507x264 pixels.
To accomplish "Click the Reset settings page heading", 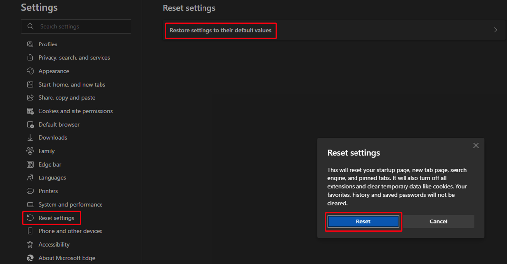I will pos(189,8).
